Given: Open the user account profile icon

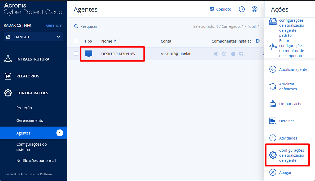Looking at the screenshot, I should pyautogui.click(x=254, y=9).
